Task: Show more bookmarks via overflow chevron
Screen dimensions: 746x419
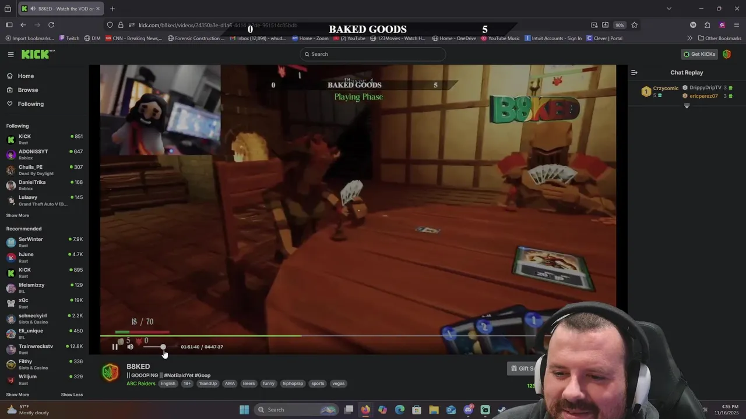Action: 690,38
